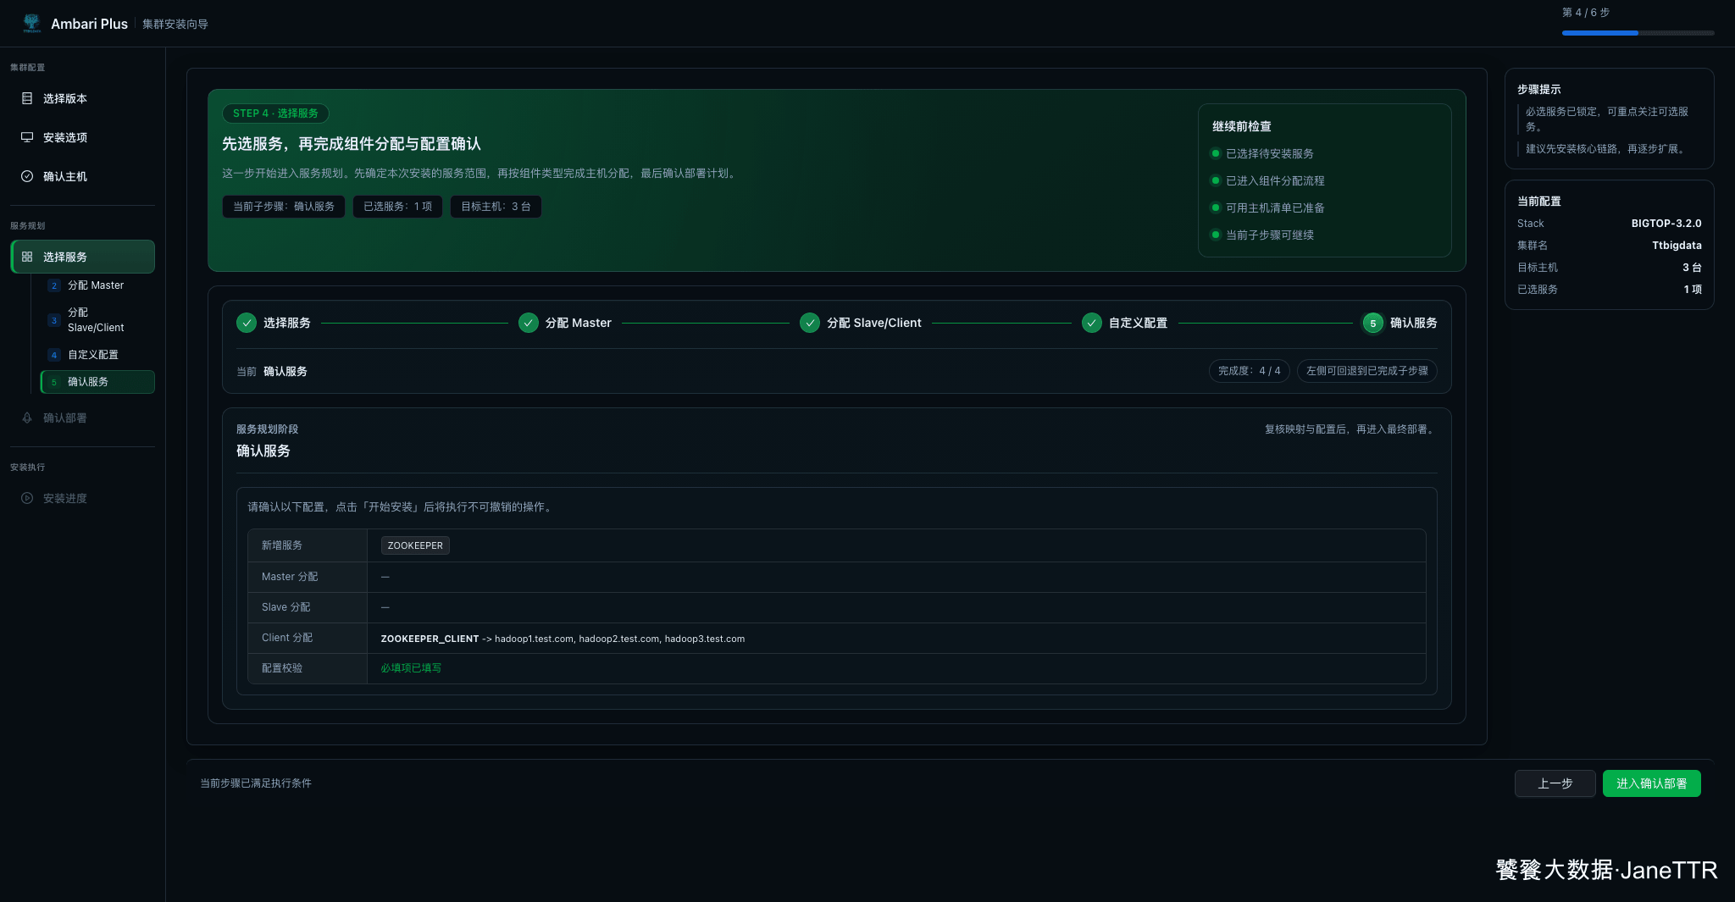The width and height of the screenshot is (1735, 902).
Task: Click the Master 分配 row label
Action: 290,577
